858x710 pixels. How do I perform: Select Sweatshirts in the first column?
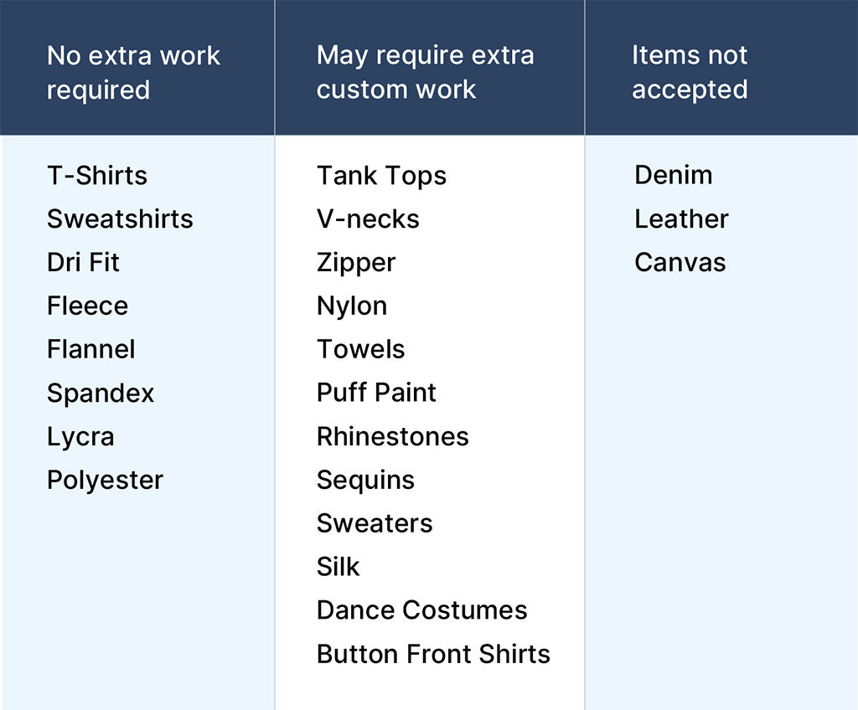tap(120, 219)
